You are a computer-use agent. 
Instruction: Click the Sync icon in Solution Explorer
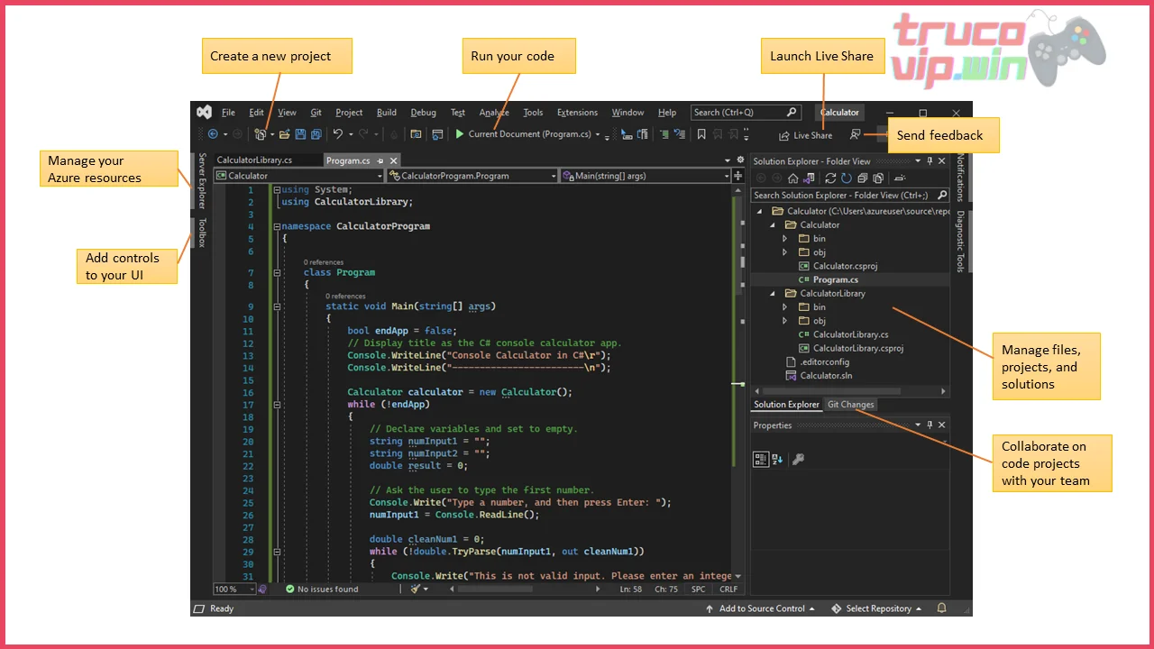[830, 178]
